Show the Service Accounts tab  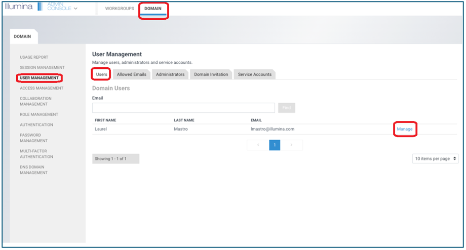pos(255,74)
